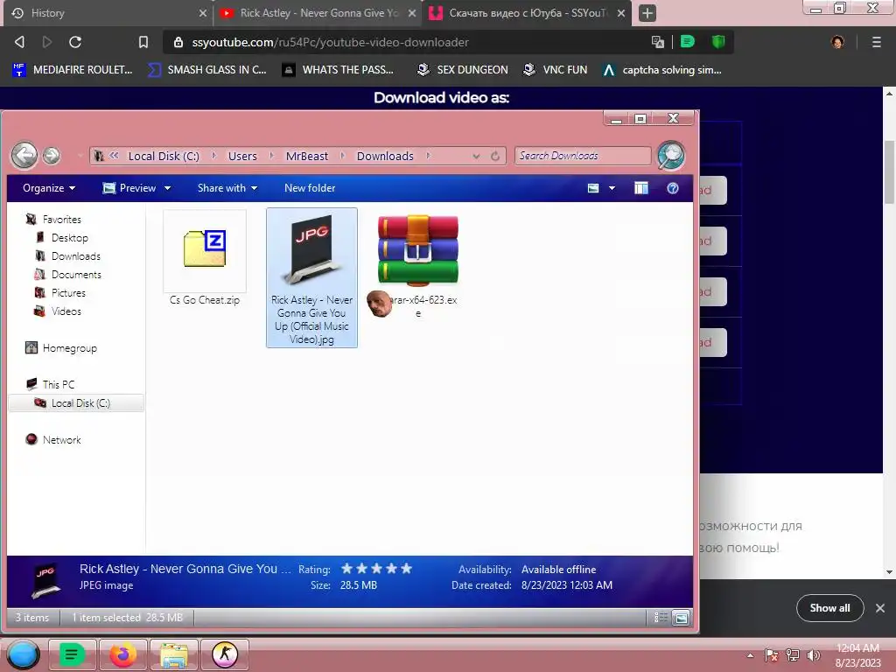The height and width of the screenshot is (672, 896).
Task: Click Explorer back navigation button
Action: tap(24, 155)
